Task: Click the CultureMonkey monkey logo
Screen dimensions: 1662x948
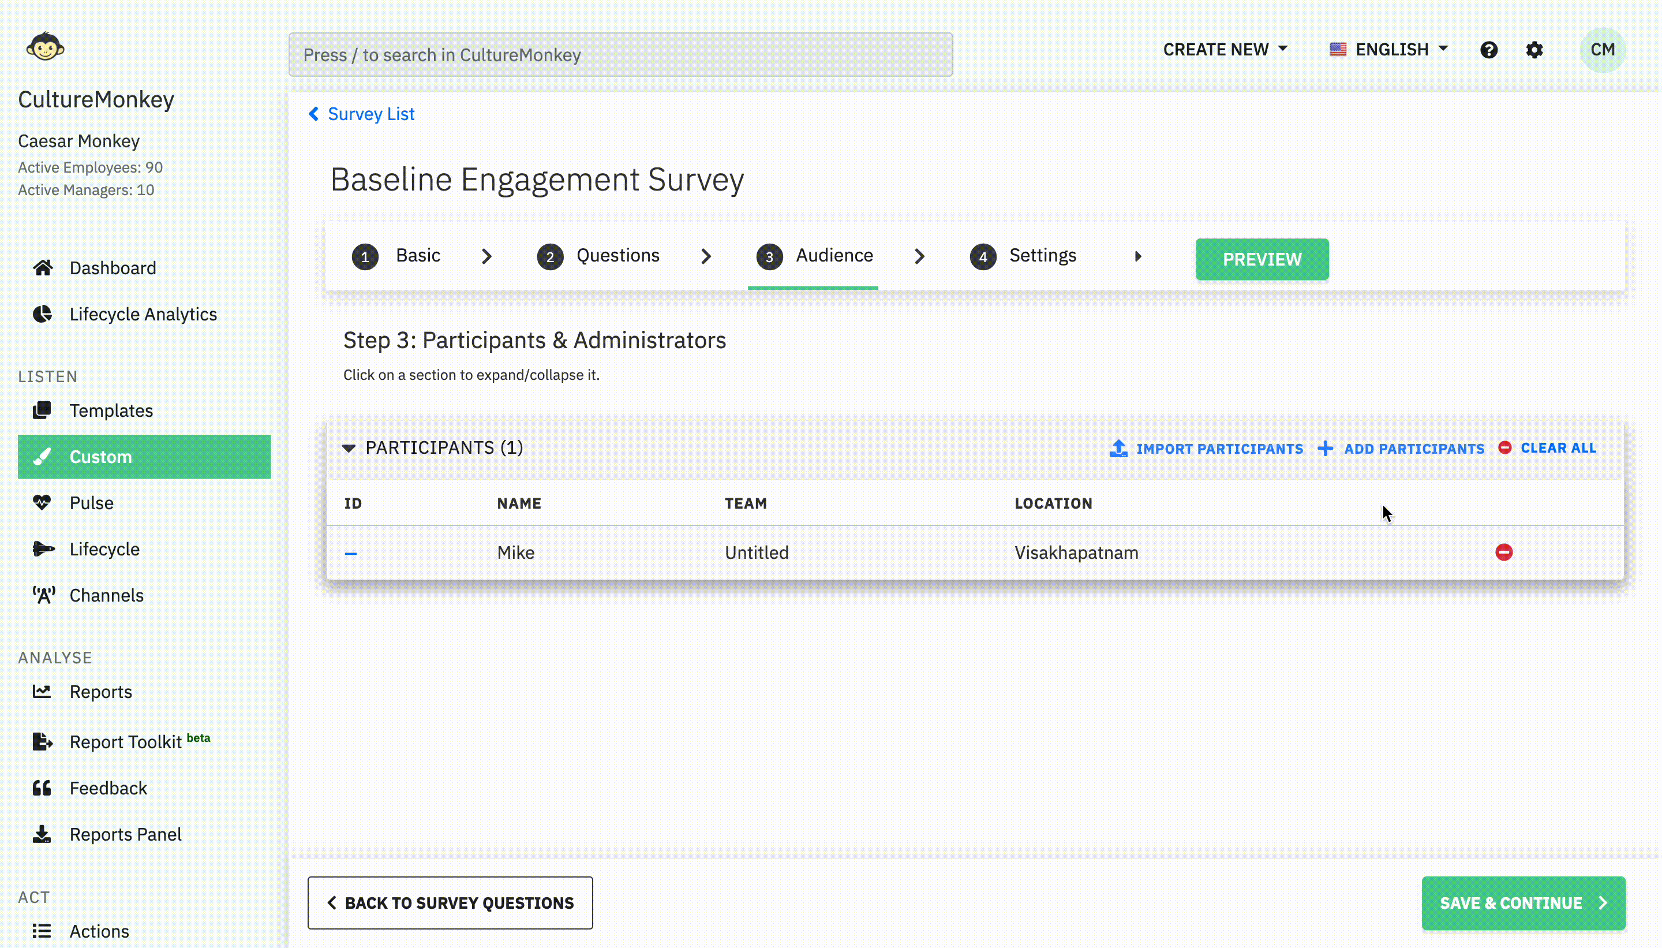Action: (45, 46)
